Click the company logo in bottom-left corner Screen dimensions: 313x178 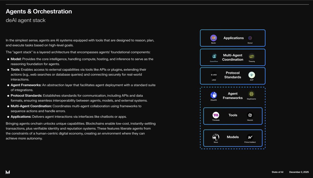click(x=8, y=172)
